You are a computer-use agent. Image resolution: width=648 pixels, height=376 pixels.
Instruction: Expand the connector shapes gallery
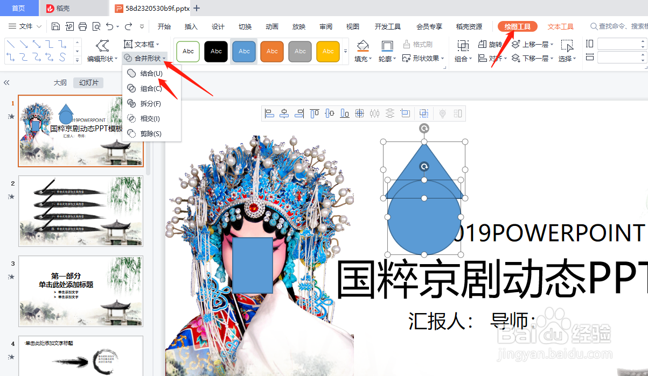77,60
